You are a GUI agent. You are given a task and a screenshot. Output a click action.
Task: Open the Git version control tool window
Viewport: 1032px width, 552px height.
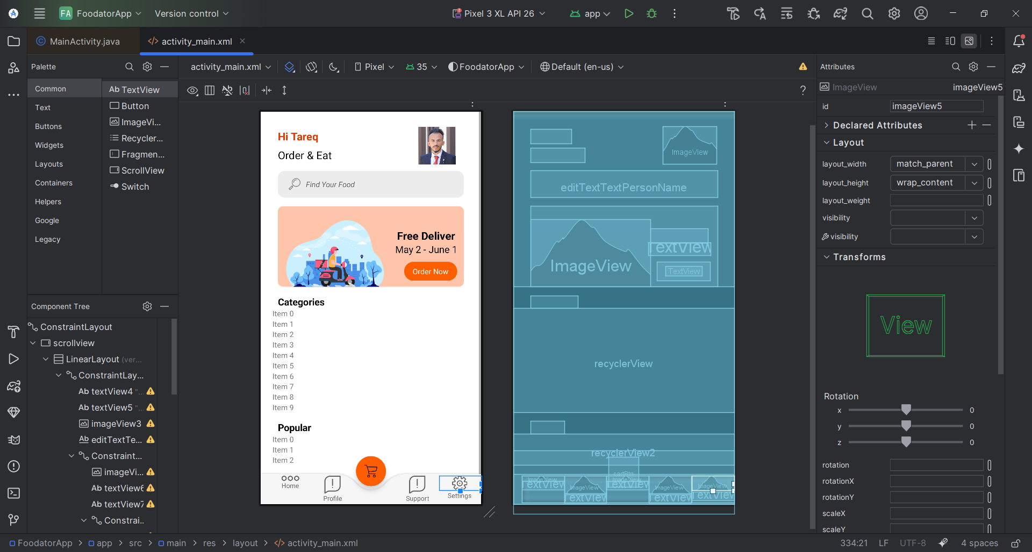14,520
